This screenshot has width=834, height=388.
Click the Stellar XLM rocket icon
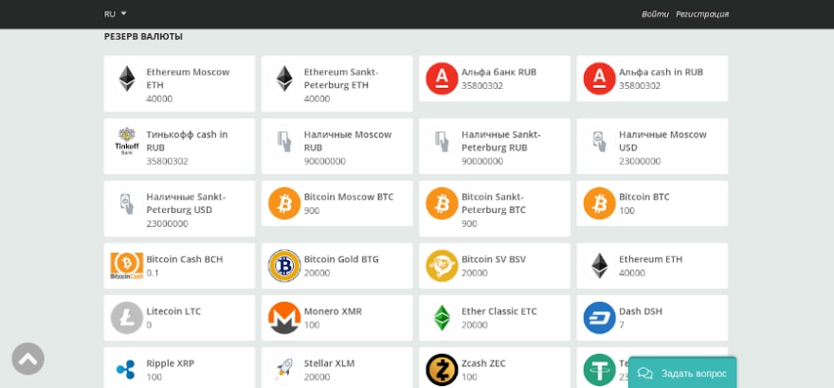point(284,369)
